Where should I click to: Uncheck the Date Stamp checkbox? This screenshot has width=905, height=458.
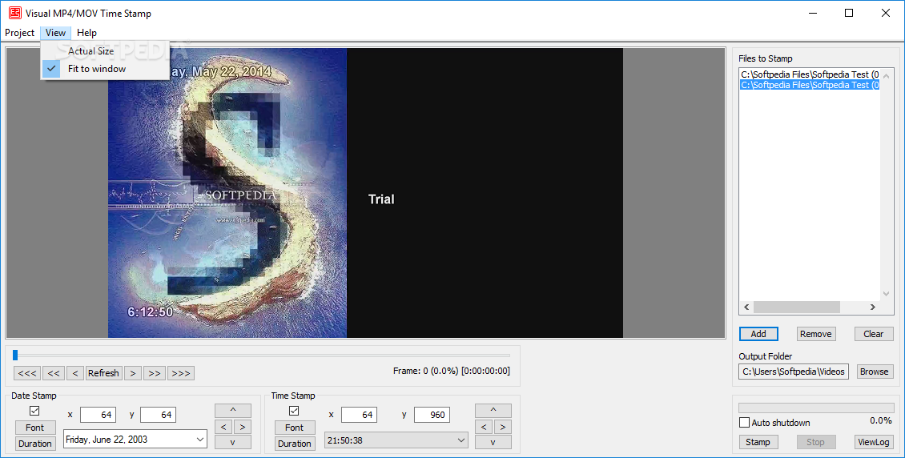click(34, 411)
